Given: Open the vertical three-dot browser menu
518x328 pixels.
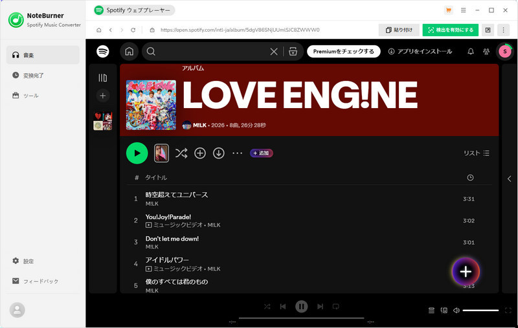Looking at the screenshot, I should click(x=504, y=30).
